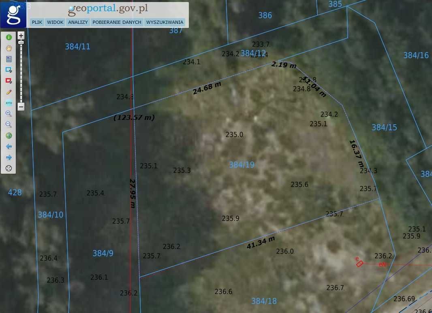Click parcel label 384/16
432x313 pixels.
pos(416,55)
